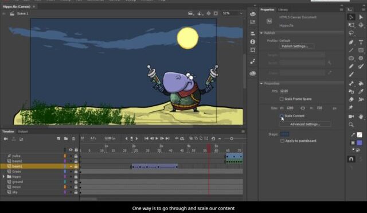Image resolution: width=367 pixels, height=213 pixels.
Task: Select the Line tool
Action: click(351, 50)
